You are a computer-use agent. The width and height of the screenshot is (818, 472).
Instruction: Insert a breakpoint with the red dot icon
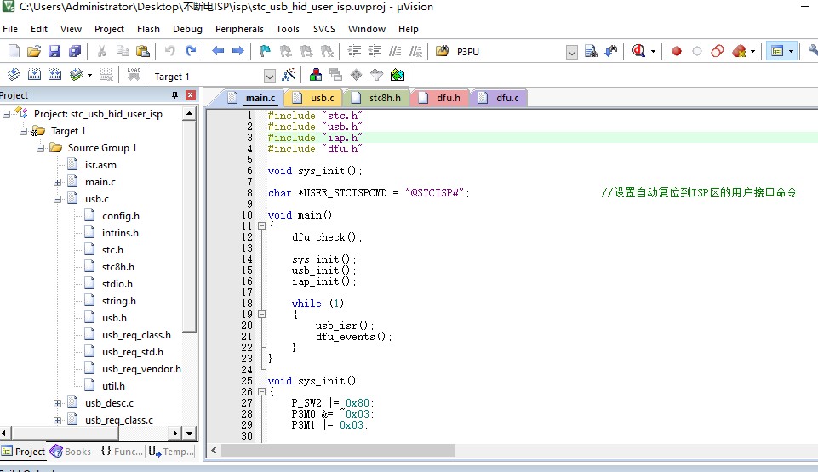coord(677,51)
